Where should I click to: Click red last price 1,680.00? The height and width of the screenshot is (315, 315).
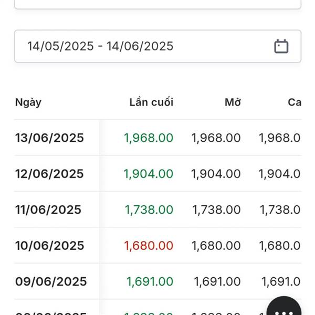(x=149, y=246)
